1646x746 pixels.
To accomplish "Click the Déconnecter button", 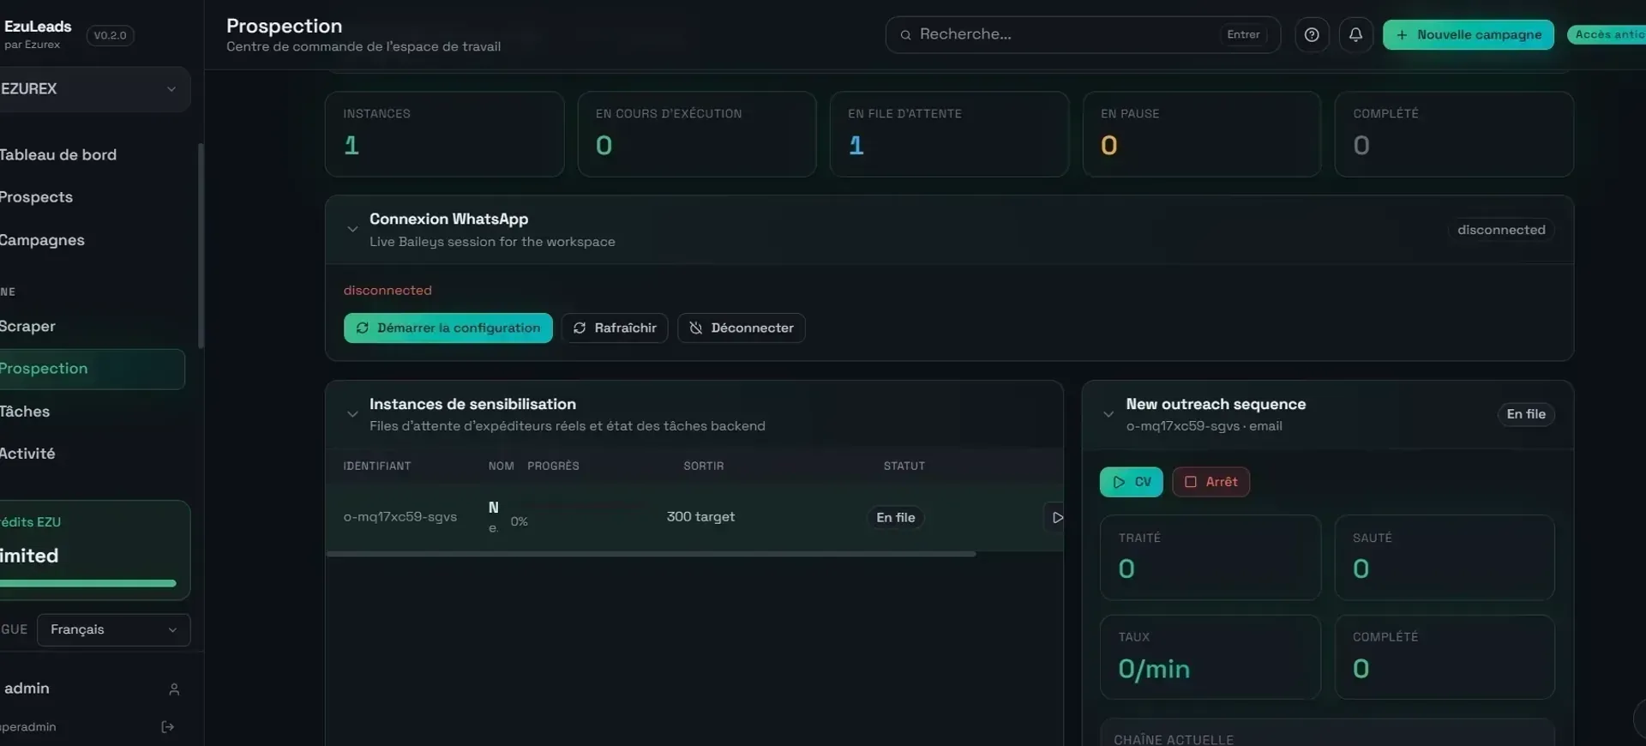I will click(741, 328).
